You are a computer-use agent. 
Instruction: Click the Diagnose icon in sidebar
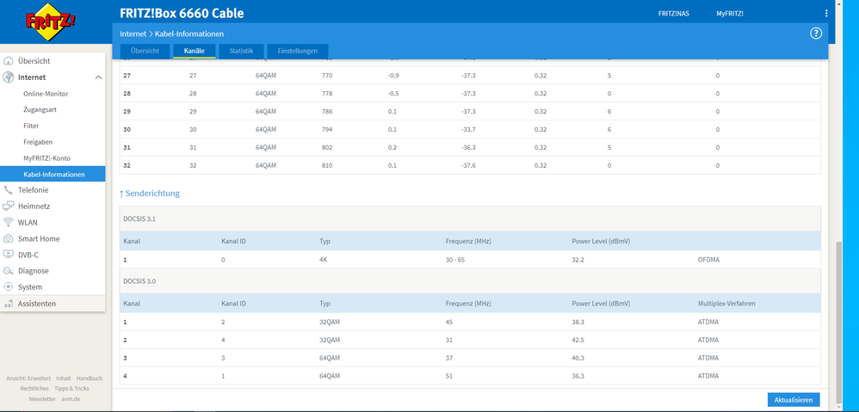[x=9, y=271]
